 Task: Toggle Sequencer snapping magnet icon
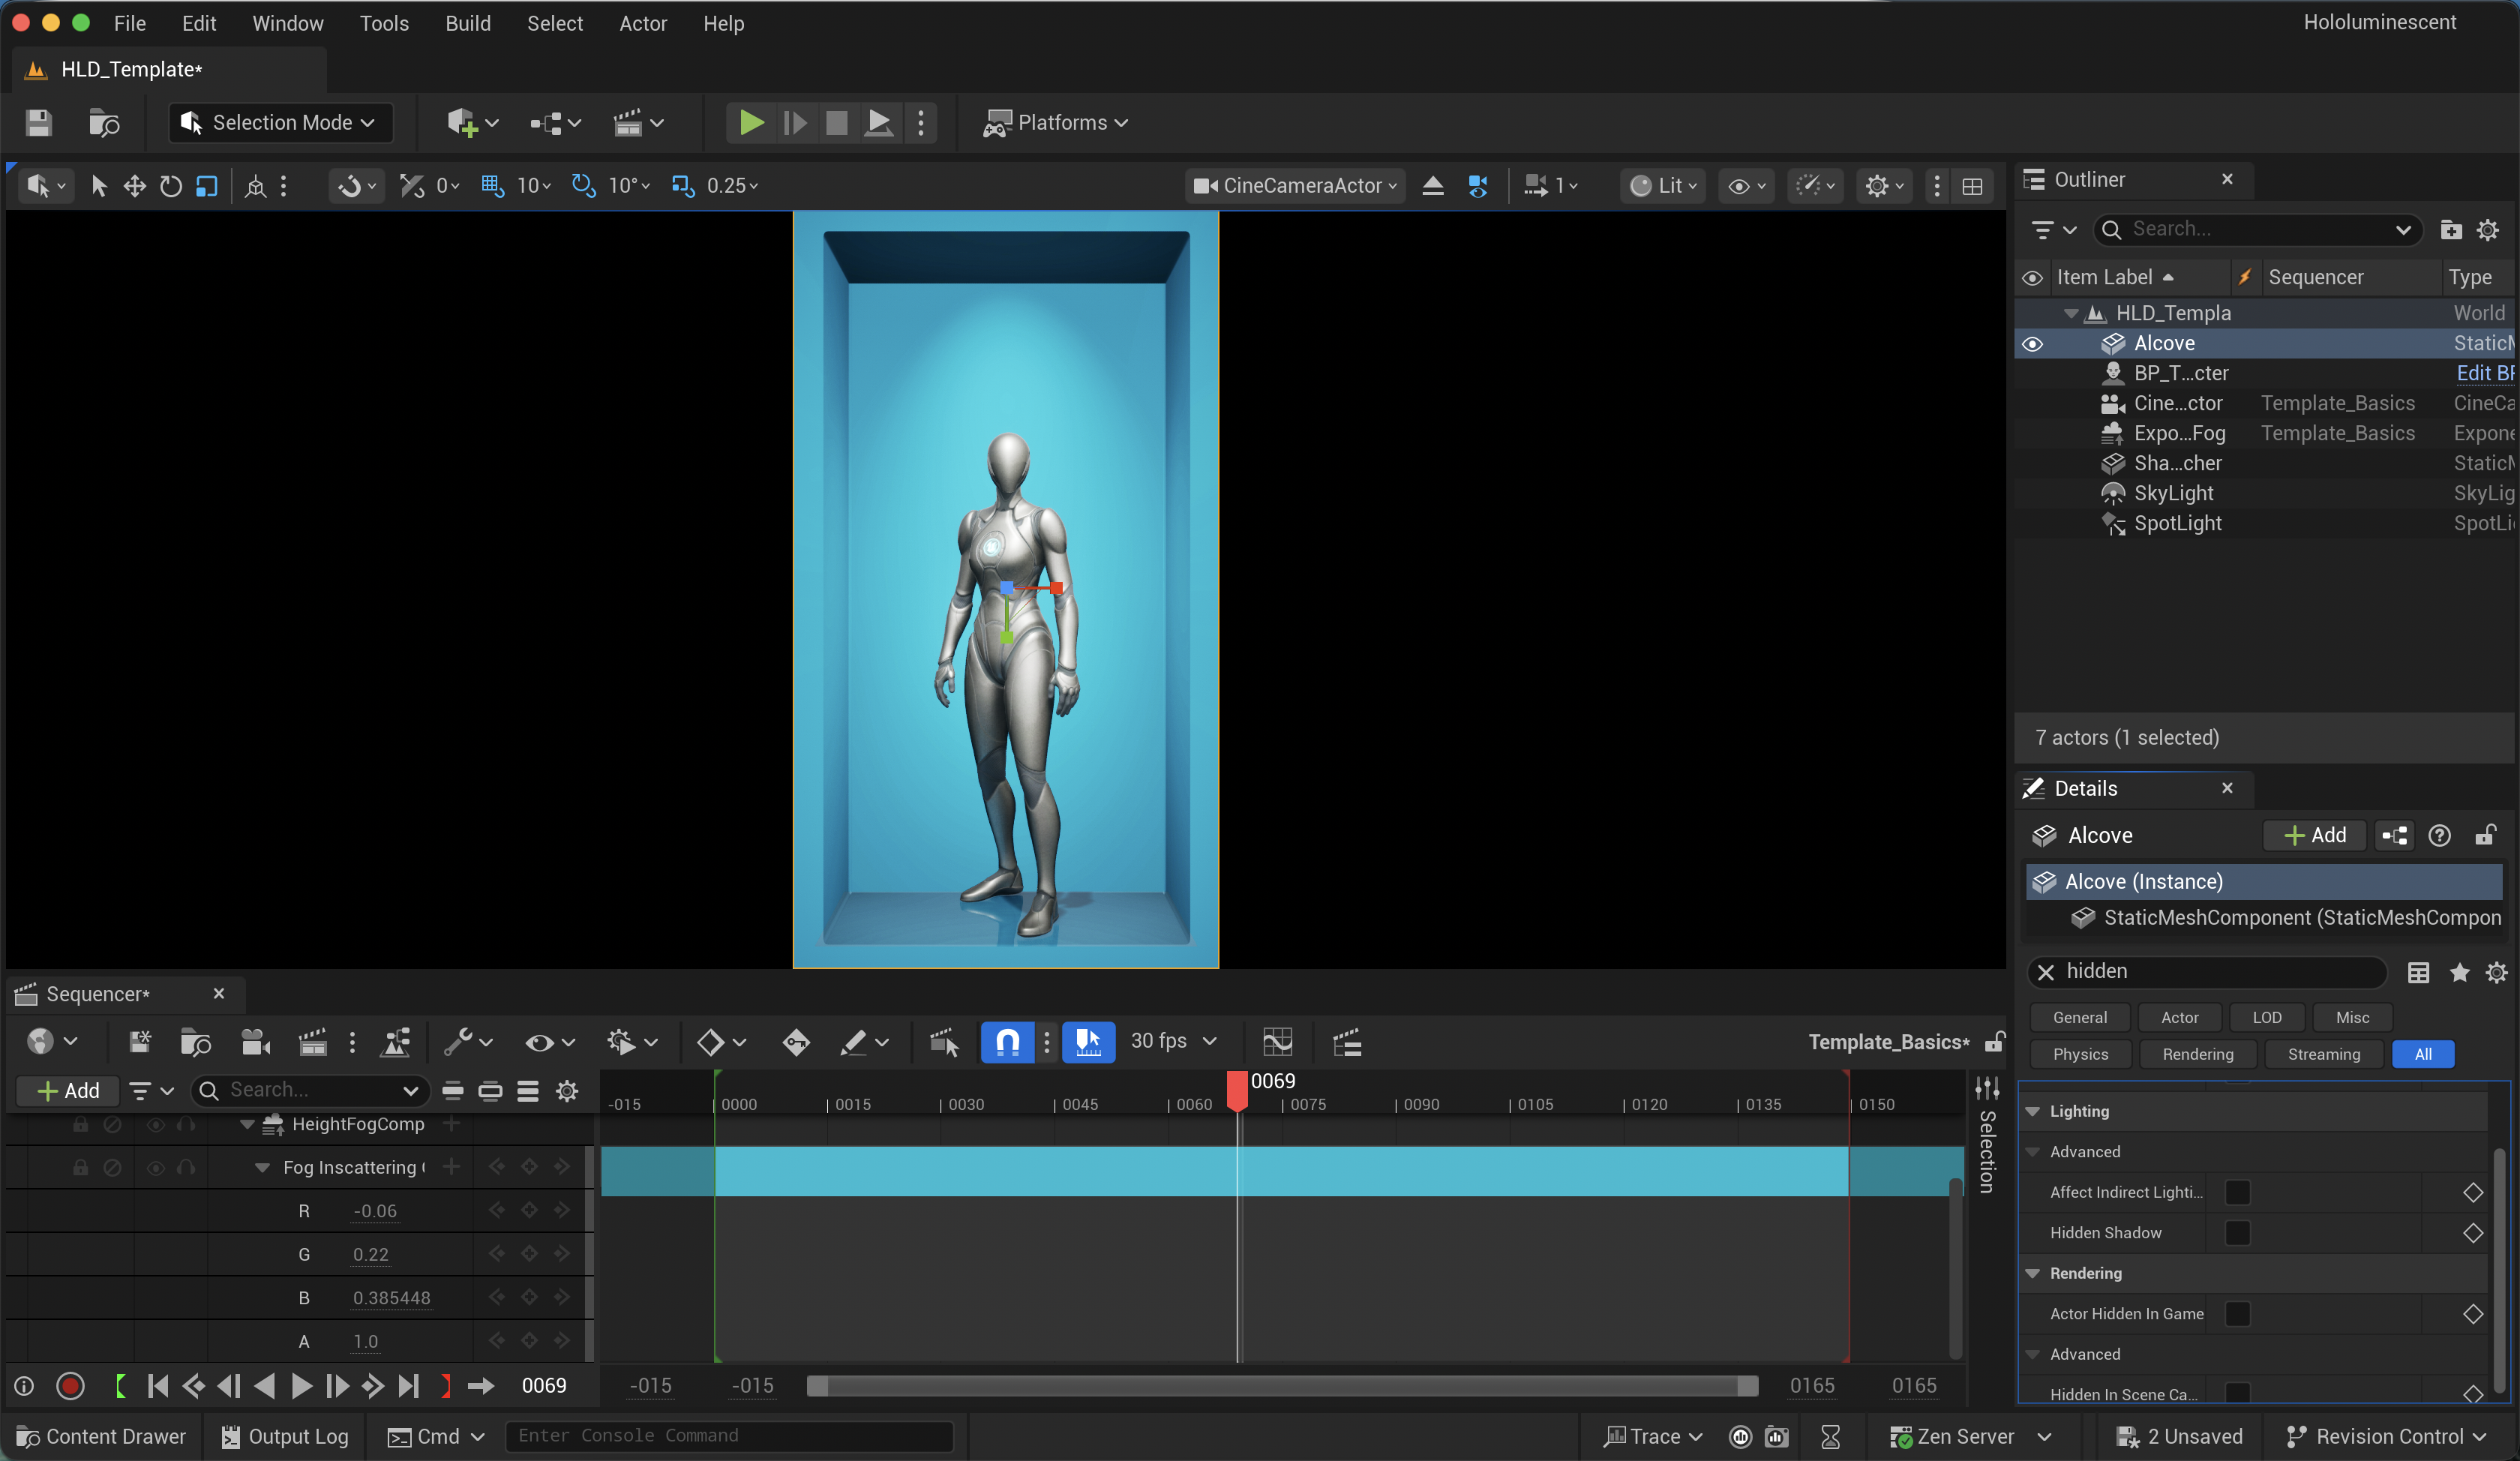tap(1007, 1042)
